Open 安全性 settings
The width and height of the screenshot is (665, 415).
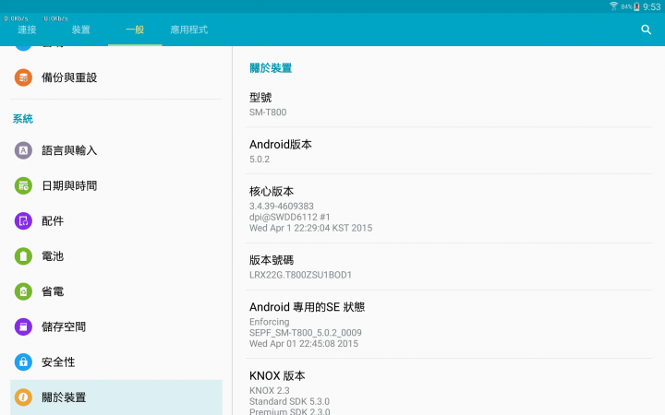116,362
